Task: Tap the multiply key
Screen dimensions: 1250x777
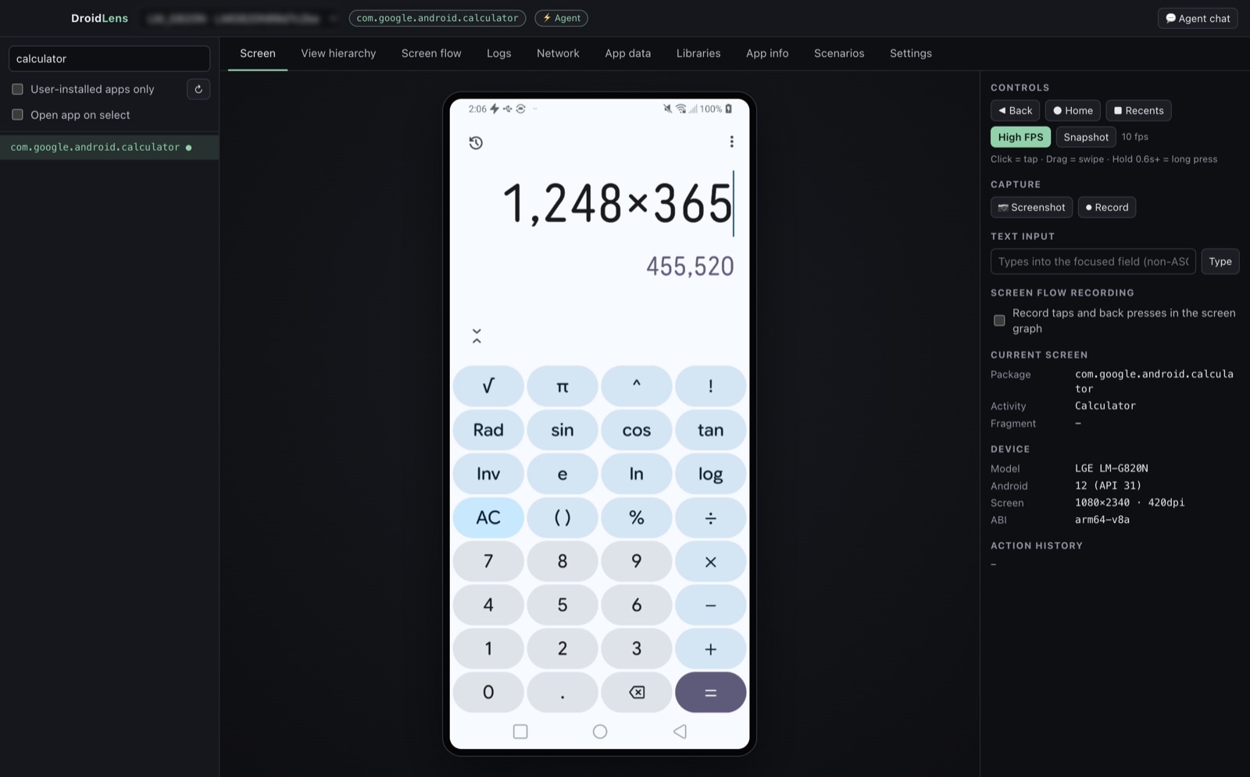Action: click(710, 561)
